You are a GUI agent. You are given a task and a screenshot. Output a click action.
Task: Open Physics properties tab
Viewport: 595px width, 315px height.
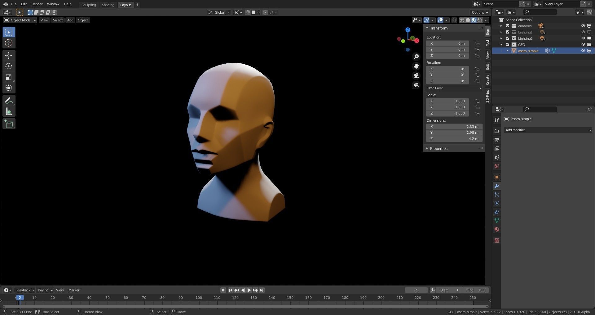[x=496, y=203]
